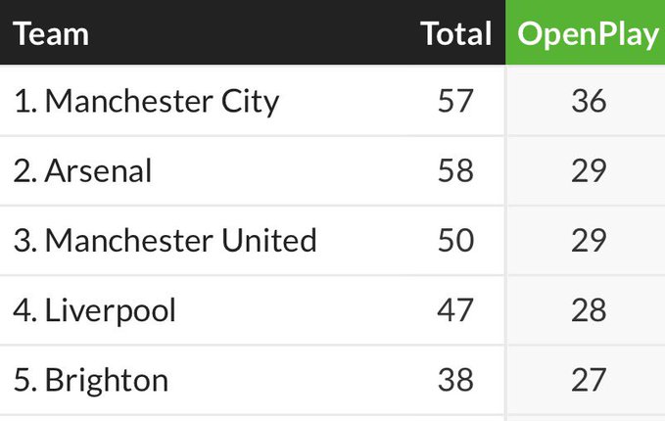Viewport: 665px width, 421px height.
Task: Click Liverpool OpenPlay value 28
Action: 589,310
